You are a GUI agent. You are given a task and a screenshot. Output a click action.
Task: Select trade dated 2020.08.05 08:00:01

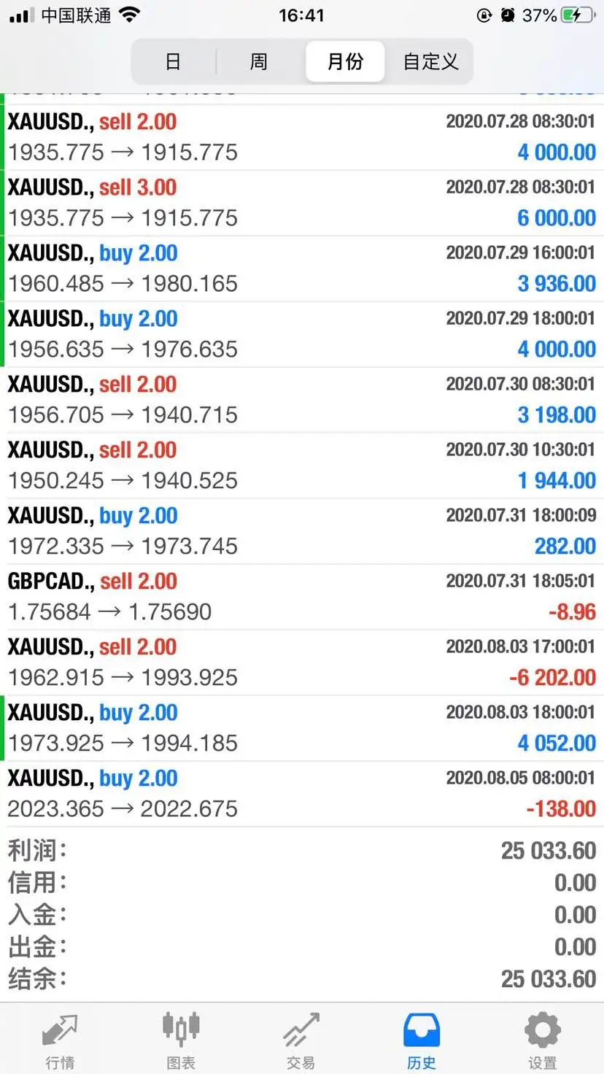(302, 794)
